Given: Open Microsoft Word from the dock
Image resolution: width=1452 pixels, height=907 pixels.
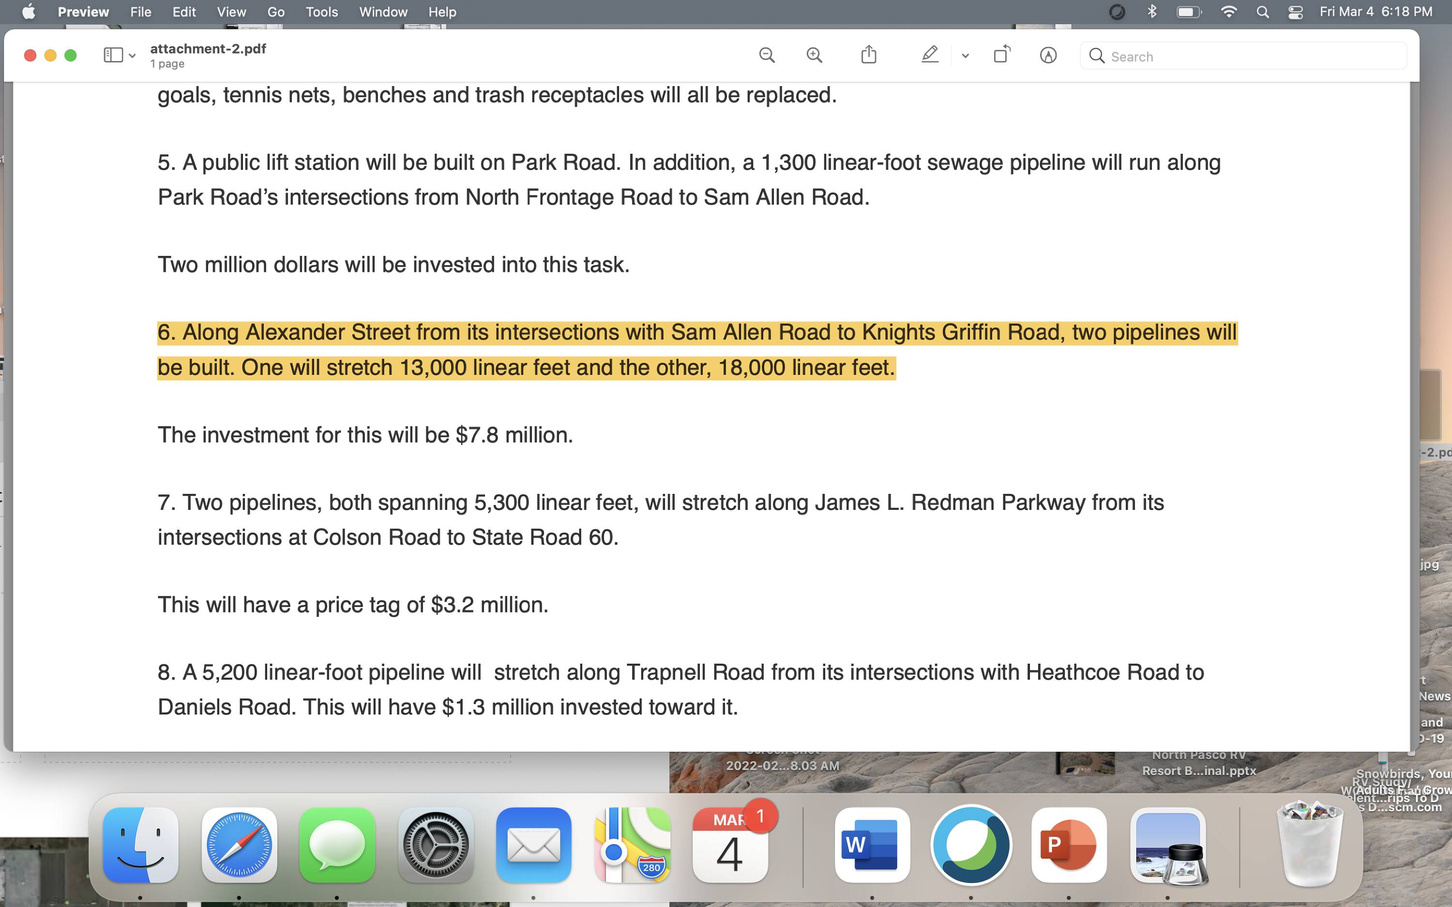Looking at the screenshot, I should coord(872,845).
